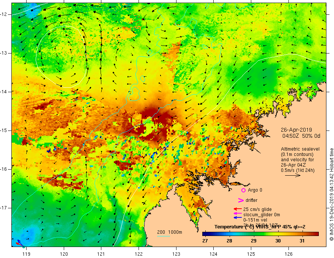Click the 124 longitude axis label
The height and width of the screenshot is (258, 334).
(x=213, y=254)
